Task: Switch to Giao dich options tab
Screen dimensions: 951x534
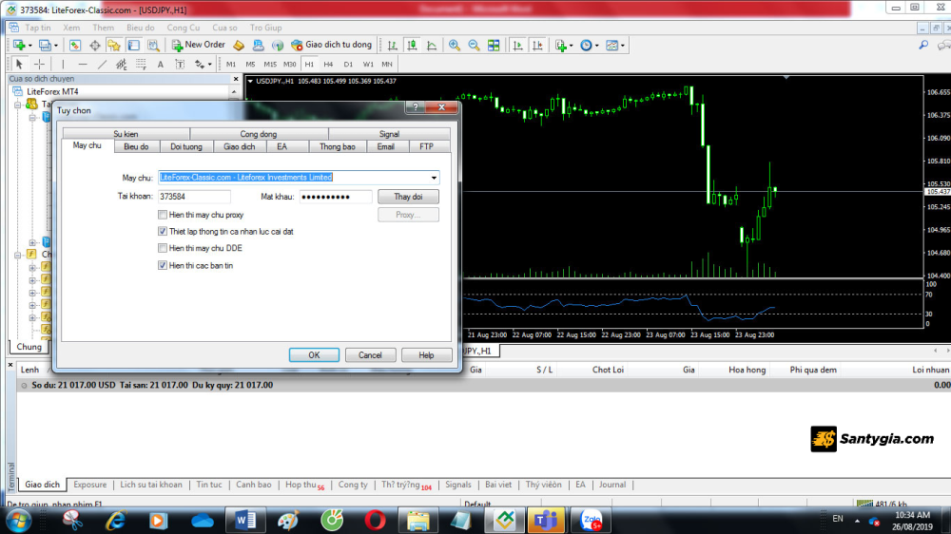Action: pos(239,146)
